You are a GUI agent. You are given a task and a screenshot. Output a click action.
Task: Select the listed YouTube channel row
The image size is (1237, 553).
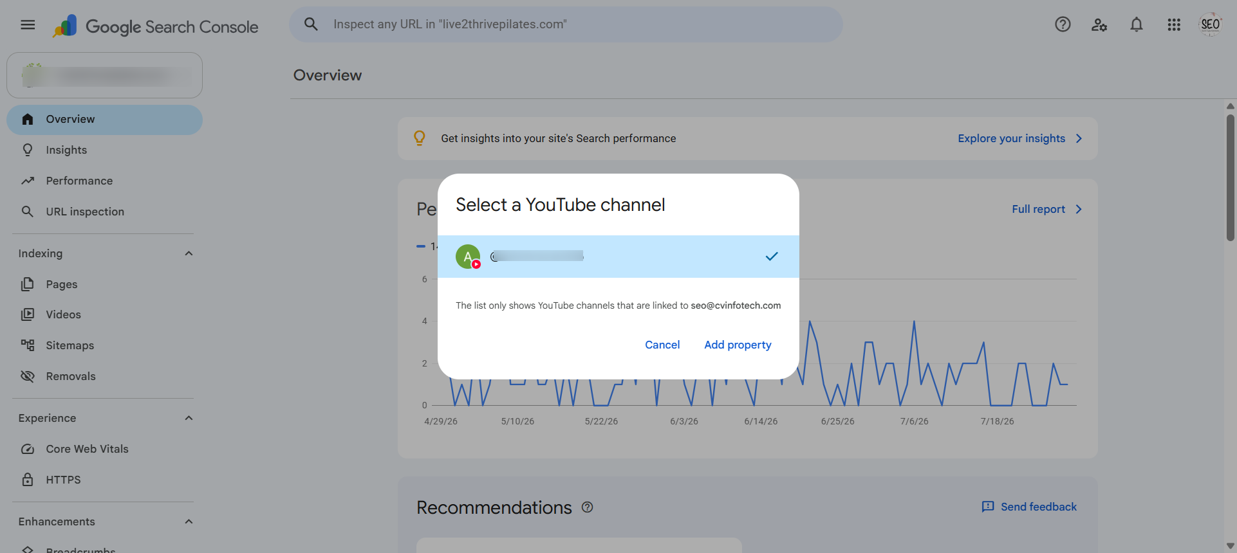click(x=618, y=257)
